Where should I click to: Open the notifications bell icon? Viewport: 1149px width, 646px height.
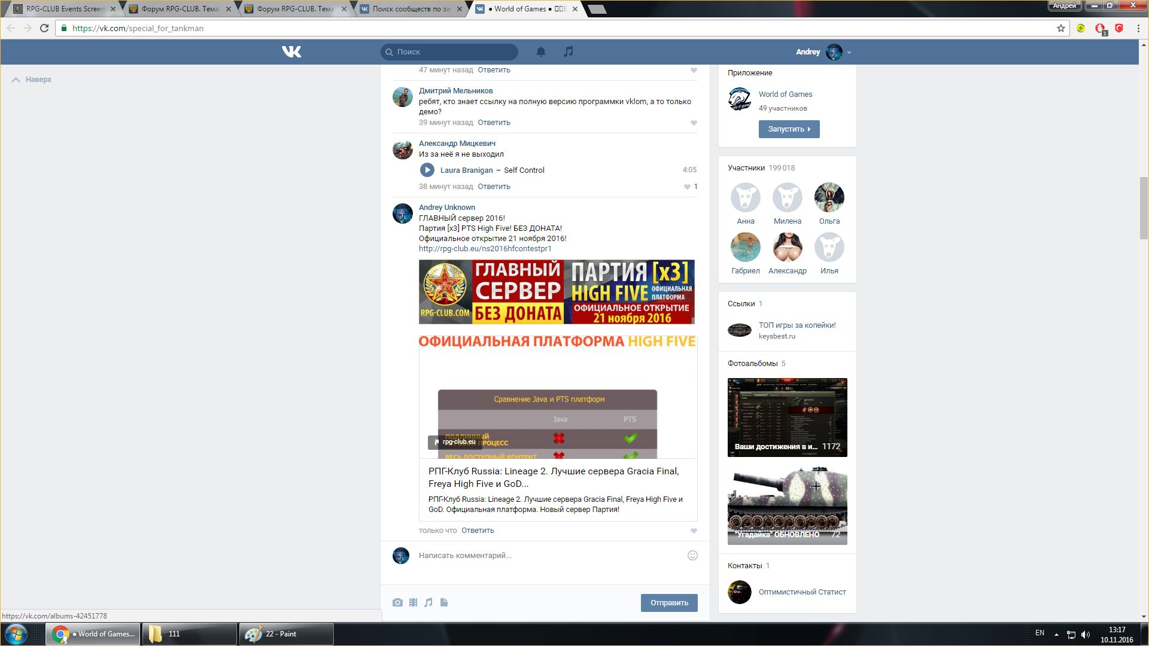(x=540, y=52)
